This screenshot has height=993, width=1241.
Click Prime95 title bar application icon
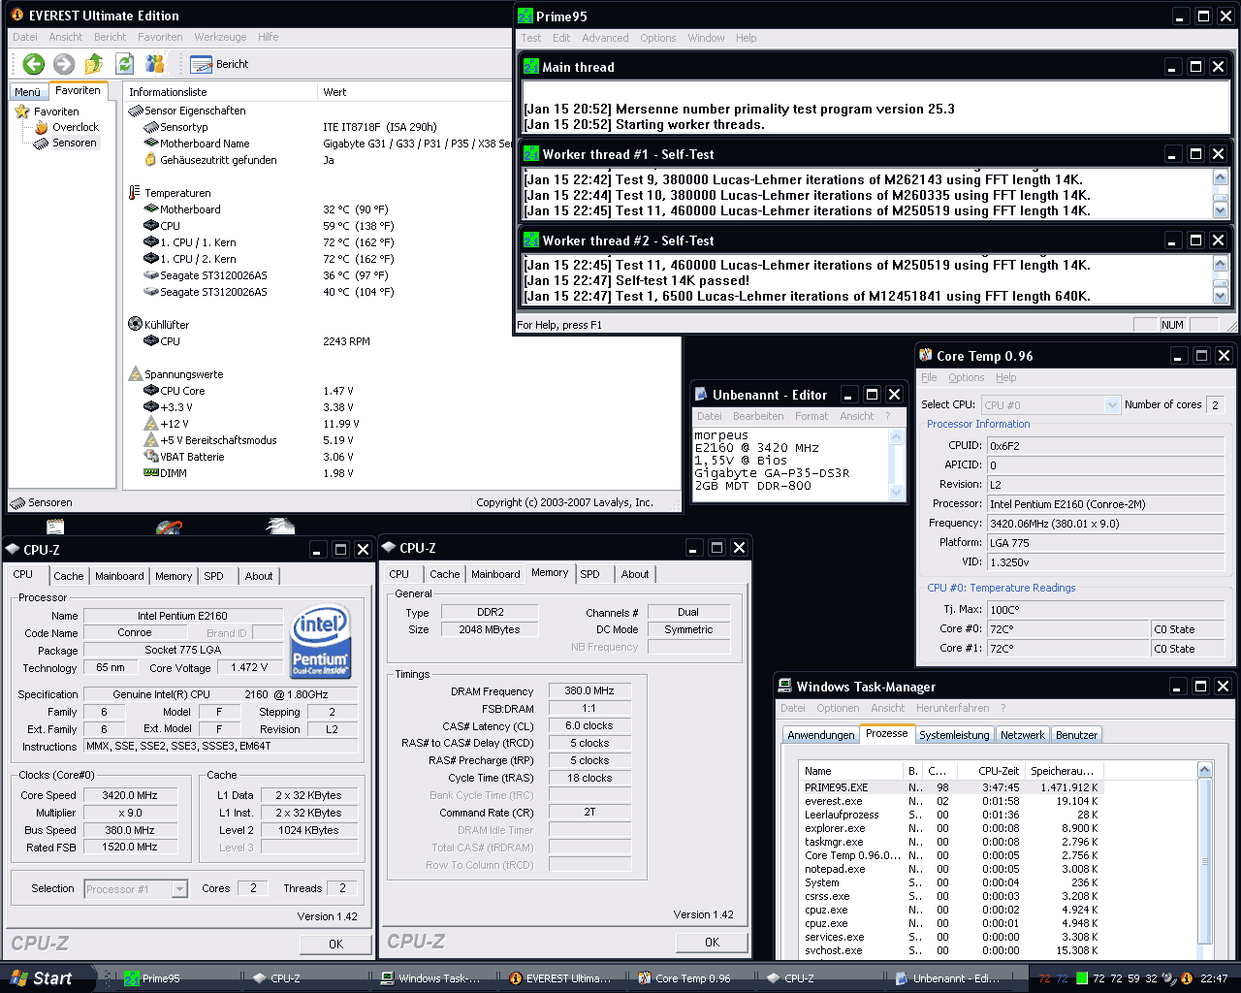point(525,16)
